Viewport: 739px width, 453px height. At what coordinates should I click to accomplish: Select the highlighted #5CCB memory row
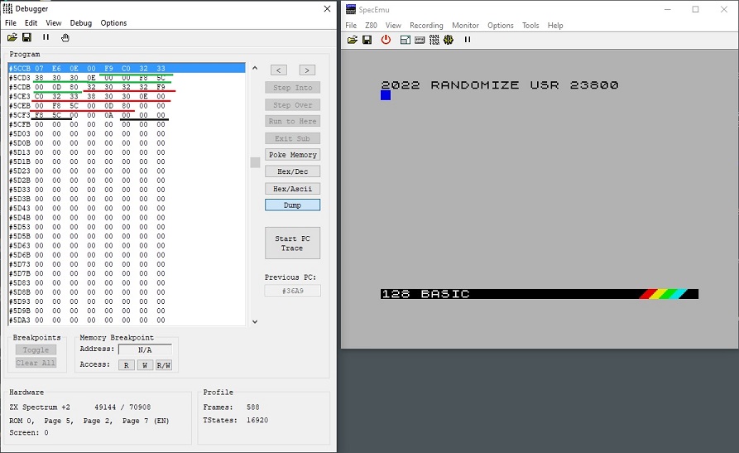[127, 68]
